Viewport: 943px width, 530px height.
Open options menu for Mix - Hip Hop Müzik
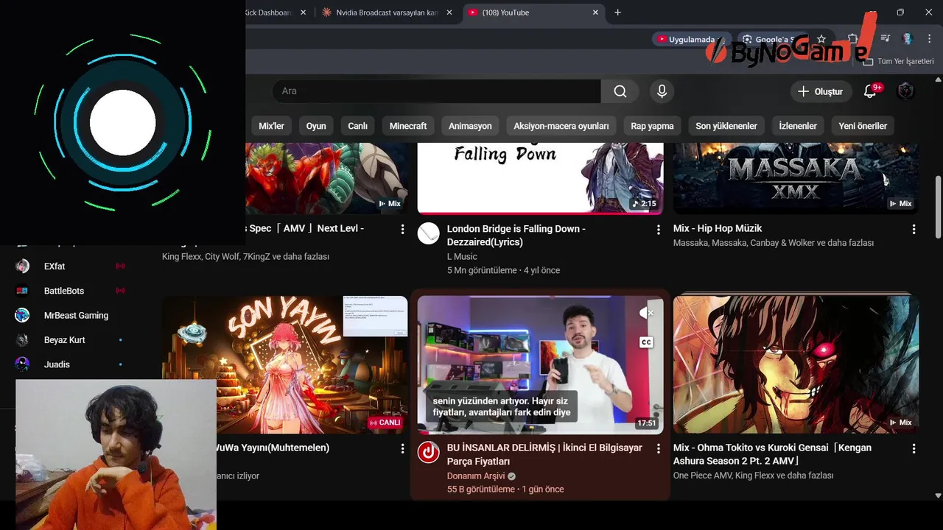[914, 230]
